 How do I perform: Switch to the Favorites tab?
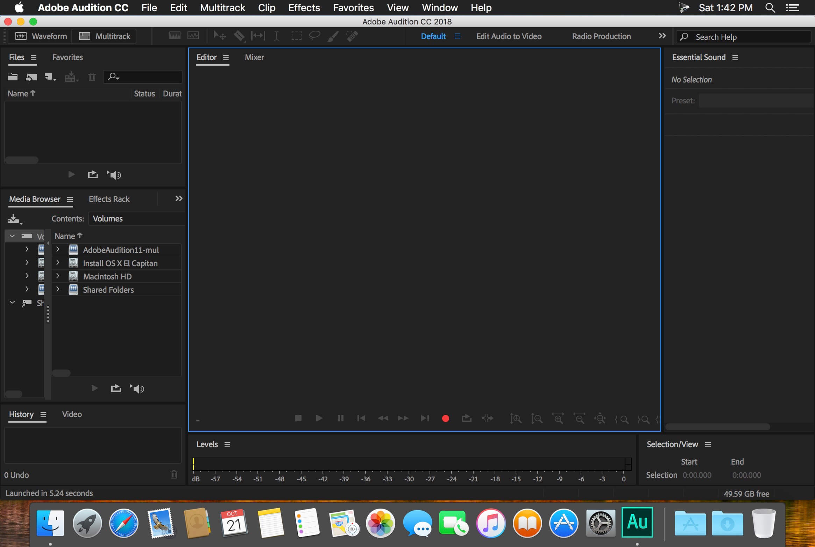click(68, 57)
